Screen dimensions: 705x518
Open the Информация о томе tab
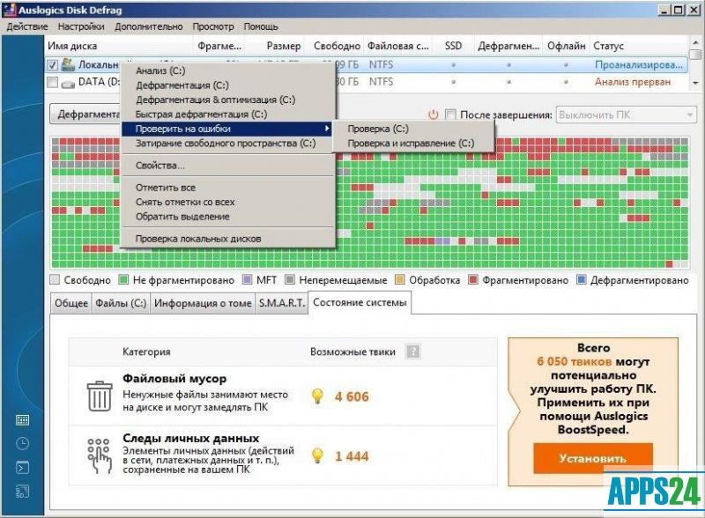203,303
